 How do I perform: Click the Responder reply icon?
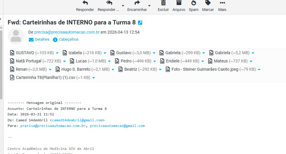coord(85,3)
